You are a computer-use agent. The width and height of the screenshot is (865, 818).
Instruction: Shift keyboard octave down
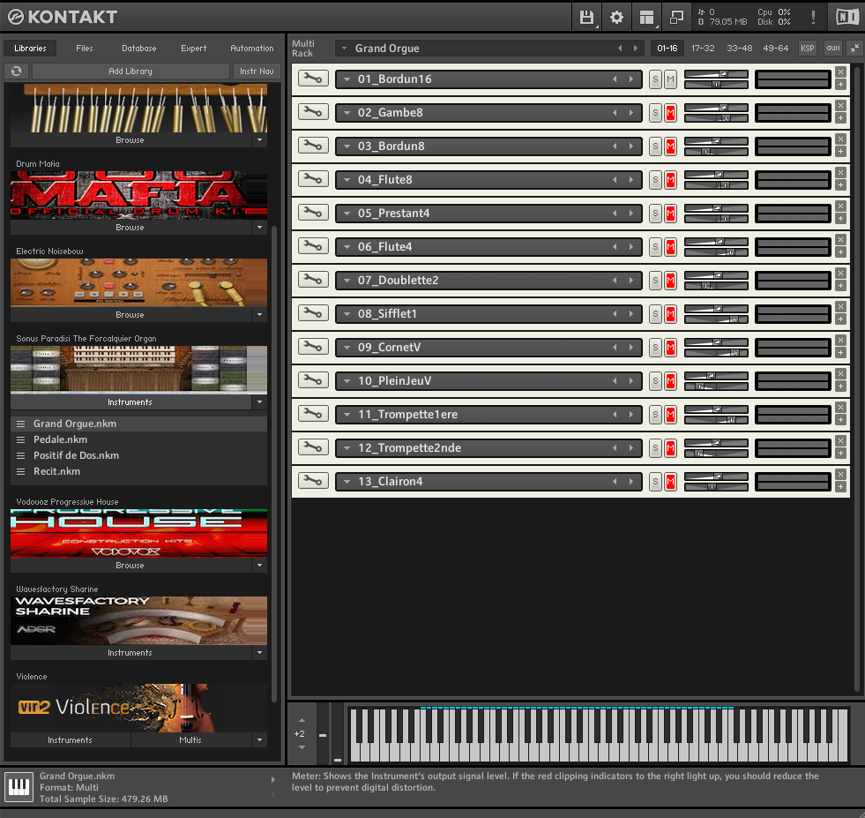(302, 747)
